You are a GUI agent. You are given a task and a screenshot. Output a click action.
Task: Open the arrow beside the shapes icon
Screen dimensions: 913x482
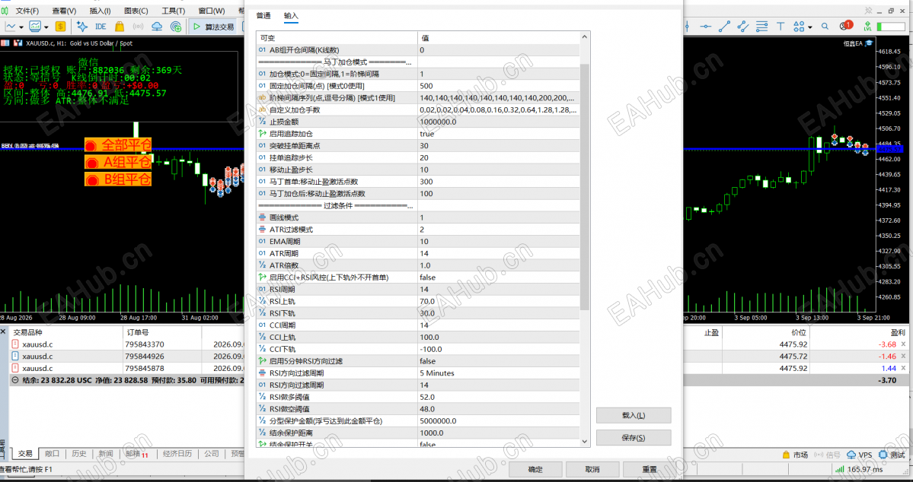810,27
